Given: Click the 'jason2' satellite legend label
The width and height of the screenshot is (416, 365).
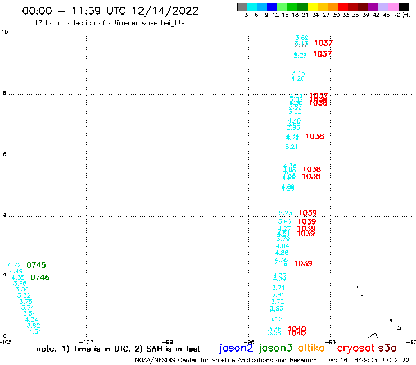Looking at the screenshot, I should pos(236,348).
